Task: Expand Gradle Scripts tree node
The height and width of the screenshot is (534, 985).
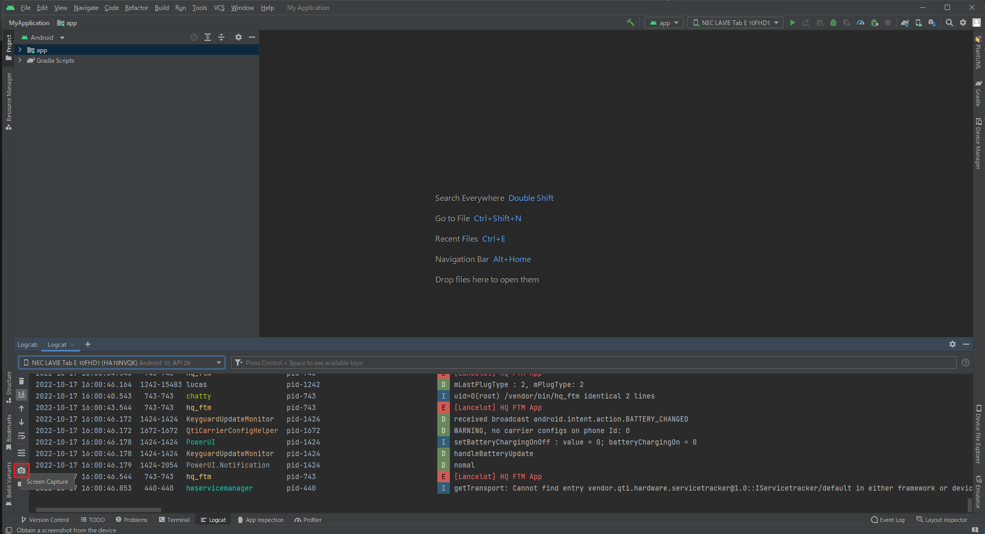Action: 20,60
